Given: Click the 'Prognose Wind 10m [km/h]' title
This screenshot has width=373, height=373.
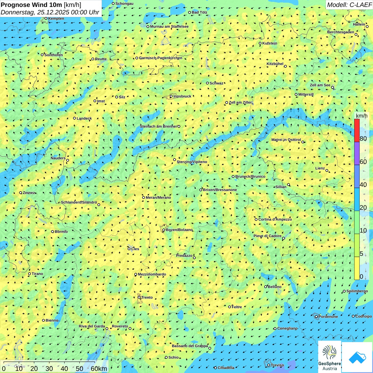Looking at the screenshot, I should tap(41, 5).
